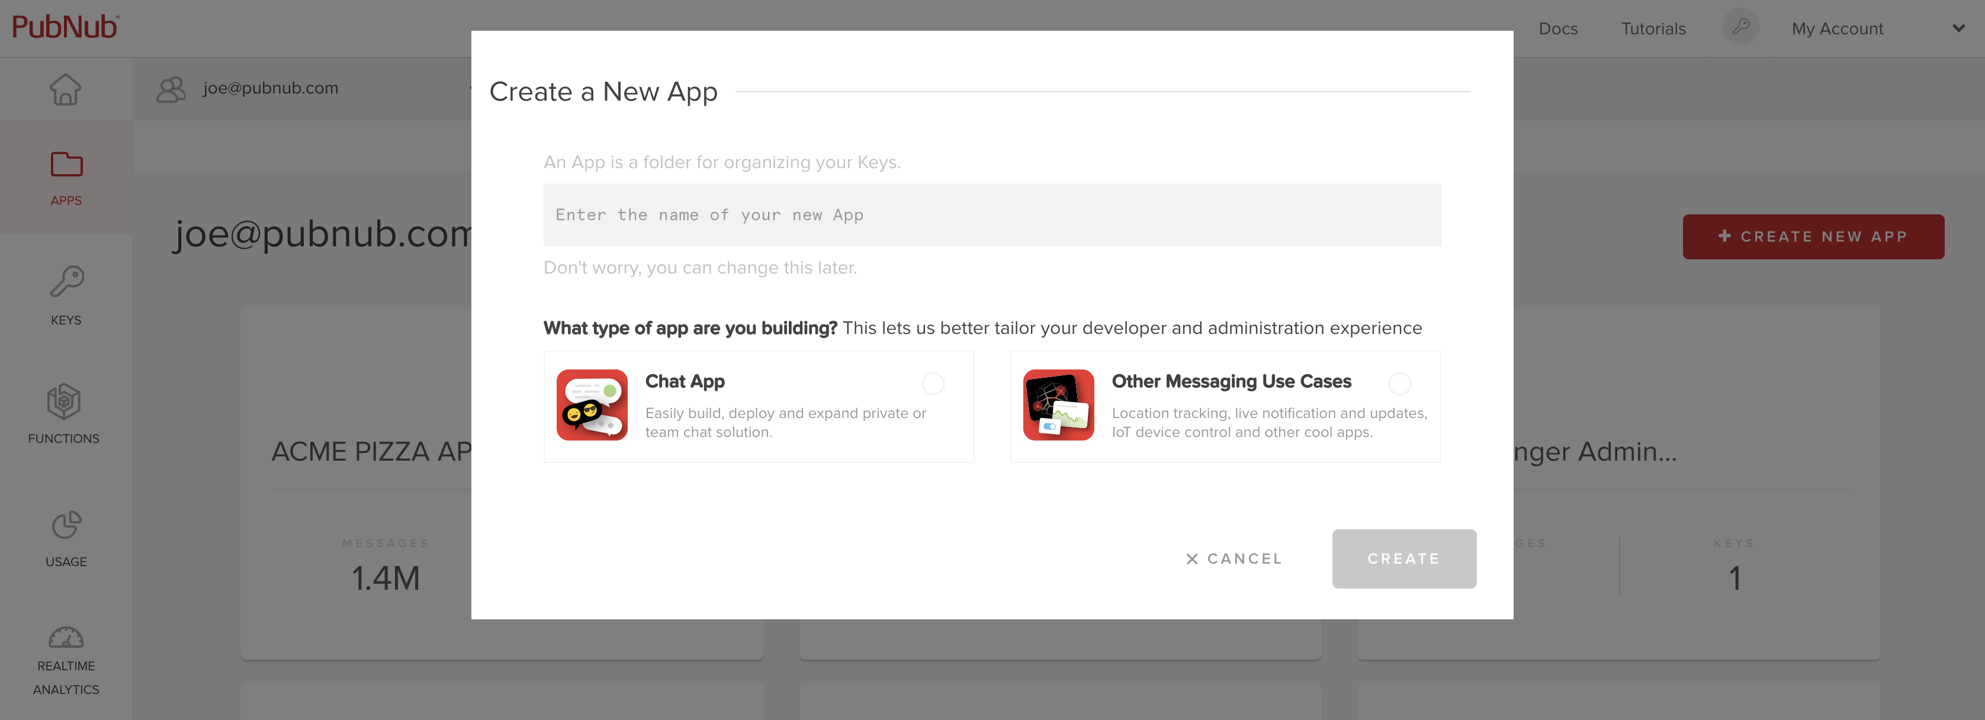Click the App name input field

pos(991,214)
